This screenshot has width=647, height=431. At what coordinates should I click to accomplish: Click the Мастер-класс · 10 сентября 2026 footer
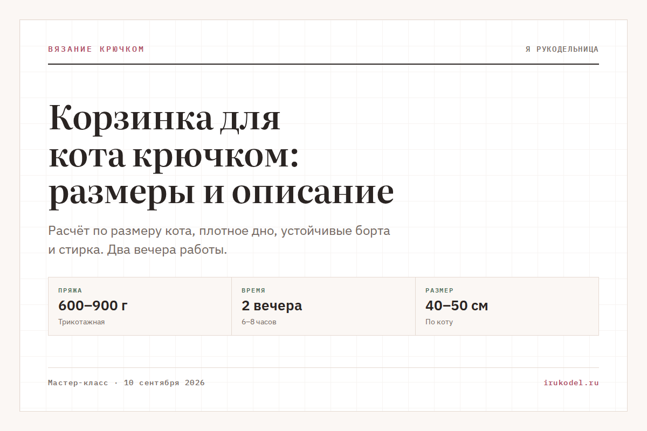point(126,383)
